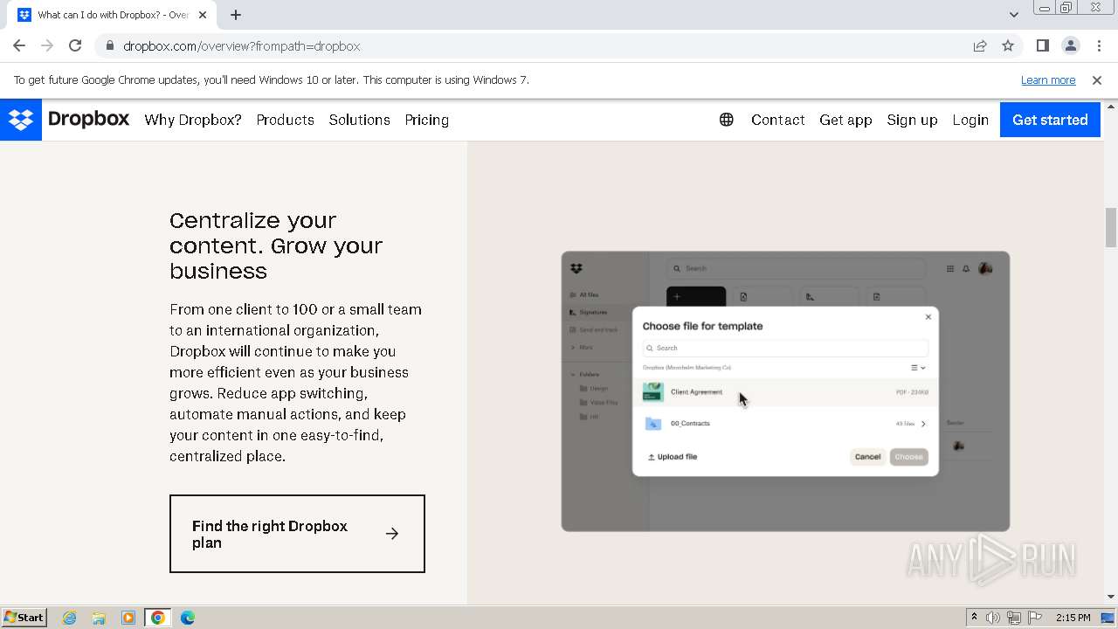Open the tab search chevron
This screenshot has width=1118, height=629.
coord(1014,15)
